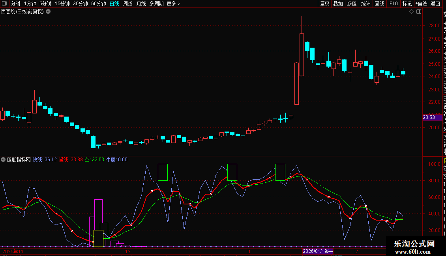Expand the 更多 periods menu
Screen dimensions: 446x256
click(x=173, y=4)
